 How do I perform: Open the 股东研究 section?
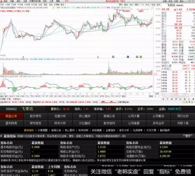pyautogui.click(x=36, y=116)
